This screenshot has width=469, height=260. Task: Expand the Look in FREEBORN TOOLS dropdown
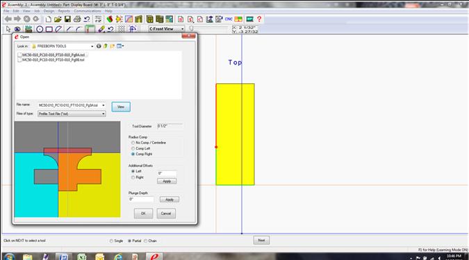pyautogui.click(x=92, y=46)
